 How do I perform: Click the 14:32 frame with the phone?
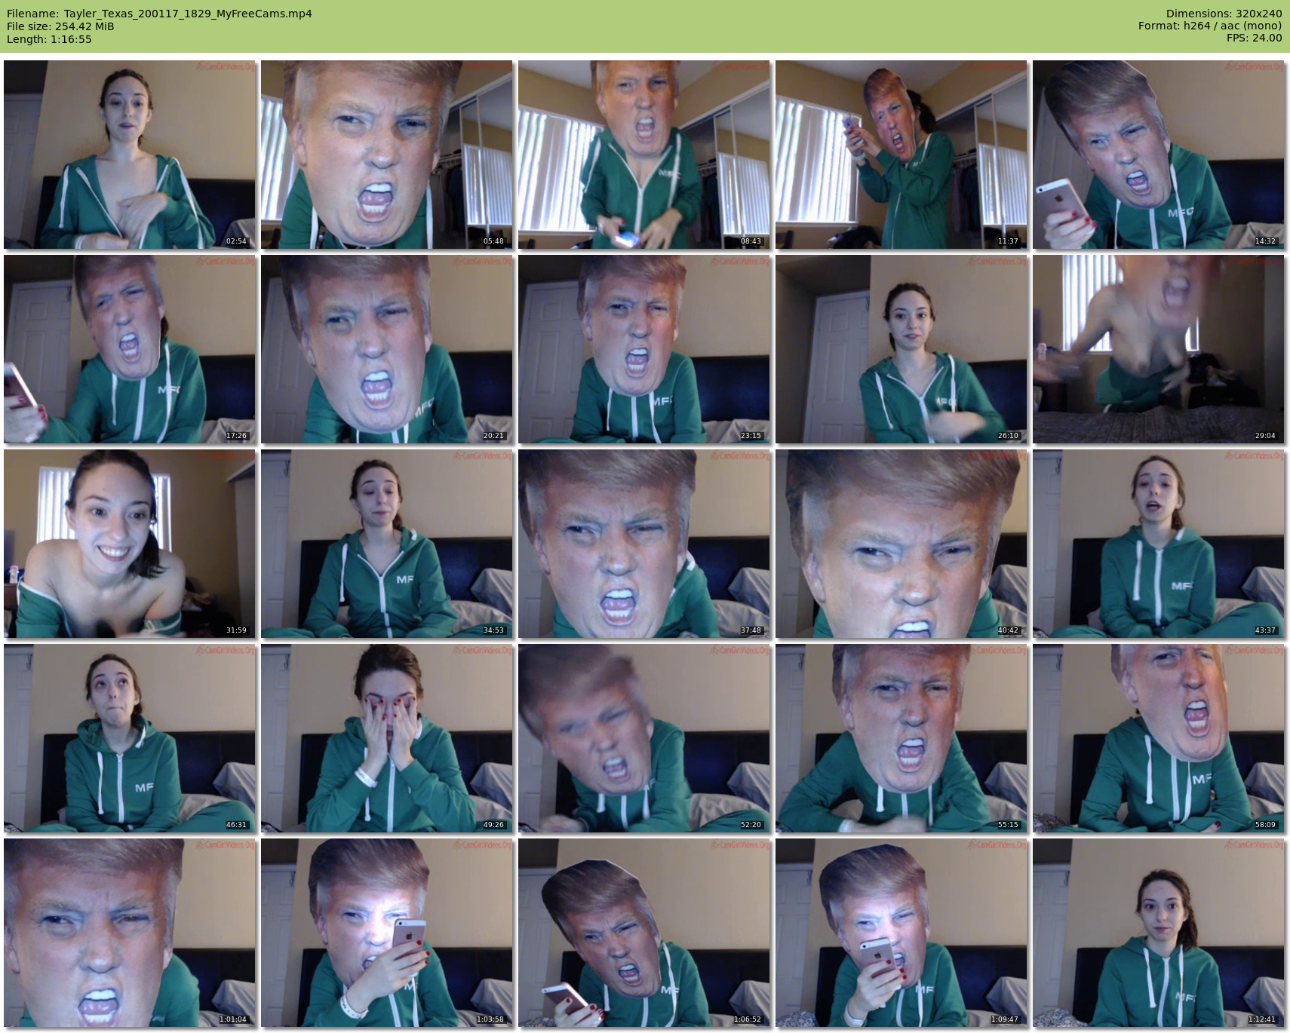(1158, 155)
